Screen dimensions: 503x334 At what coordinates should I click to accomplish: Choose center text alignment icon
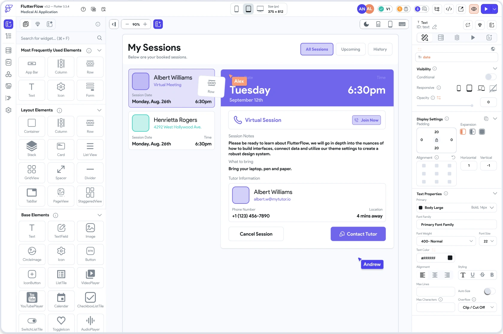pos(435,275)
